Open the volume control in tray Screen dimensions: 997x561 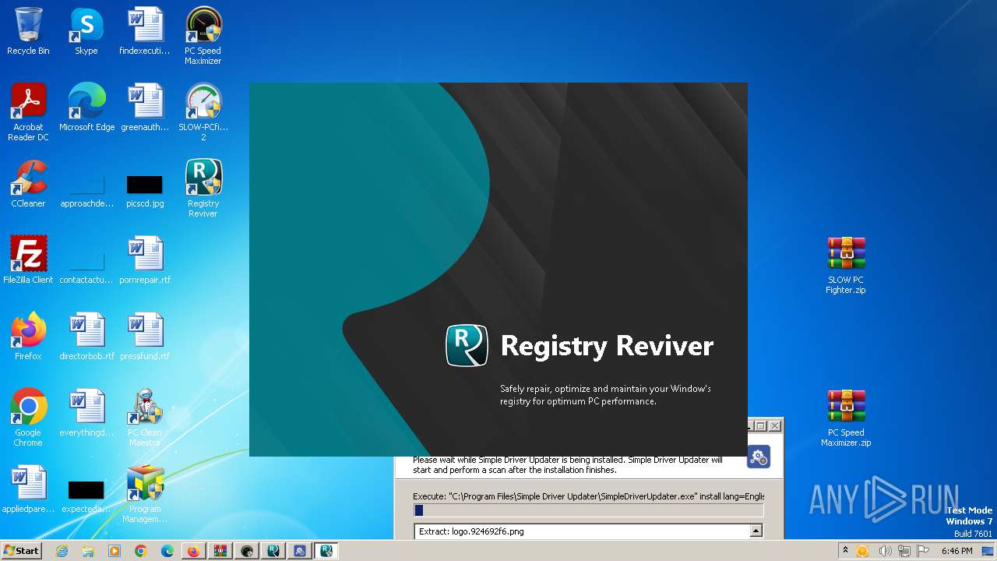point(885,551)
